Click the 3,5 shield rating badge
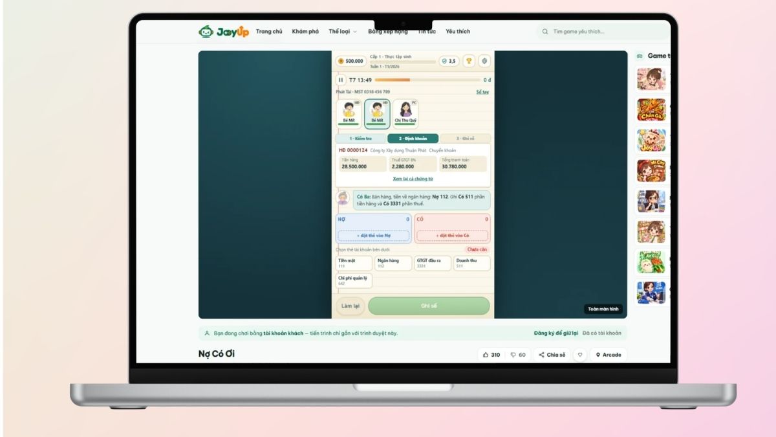 point(449,61)
